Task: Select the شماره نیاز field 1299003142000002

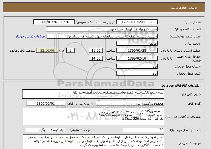Action: 137,22
